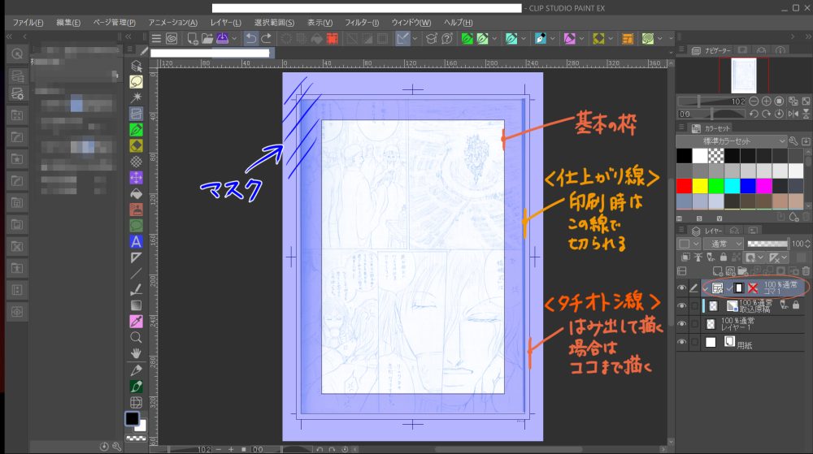Click the red Scale/Rotate transform icon

pyautogui.click(x=333, y=38)
